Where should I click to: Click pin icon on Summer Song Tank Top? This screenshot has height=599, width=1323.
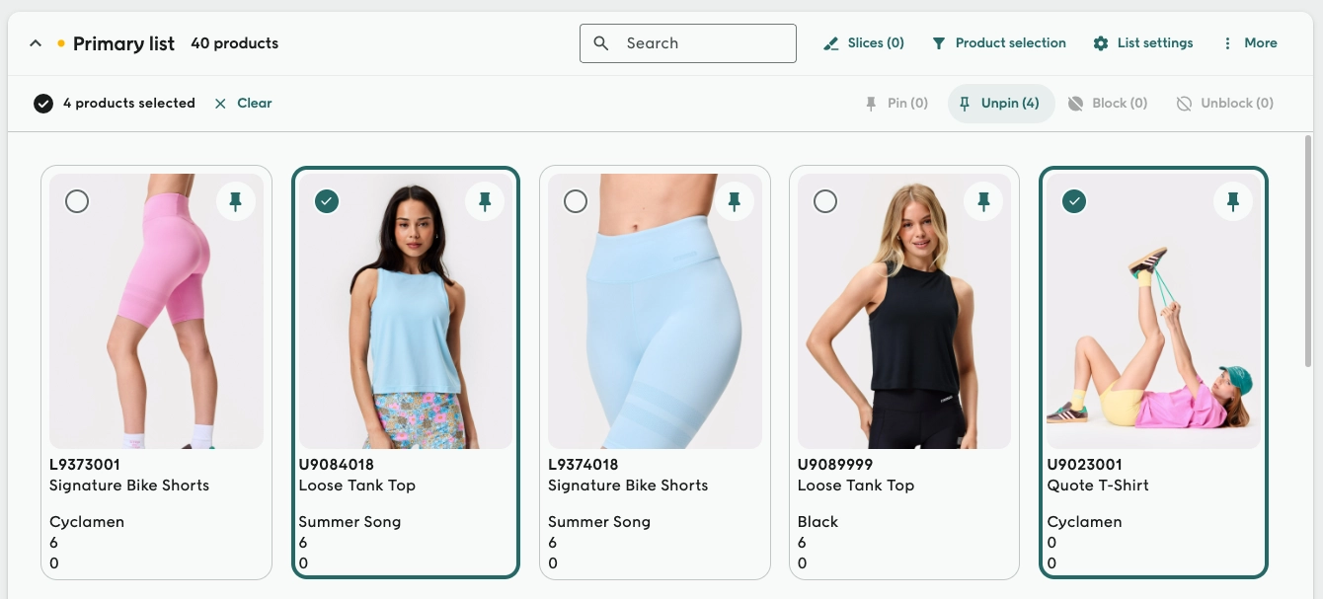coord(485,201)
